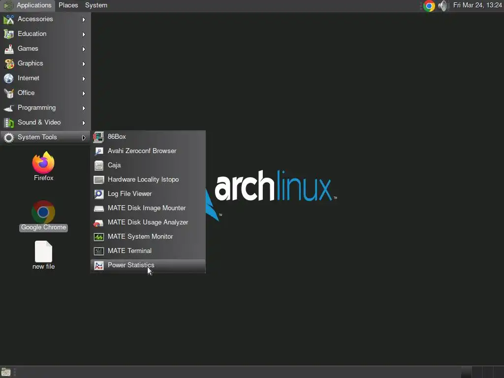Image resolution: width=504 pixels, height=378 pixels.
Task: Click the Internet label in the menu
Action: coord(28,78)
